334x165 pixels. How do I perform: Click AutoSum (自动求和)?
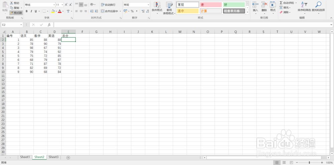point(287,3)
